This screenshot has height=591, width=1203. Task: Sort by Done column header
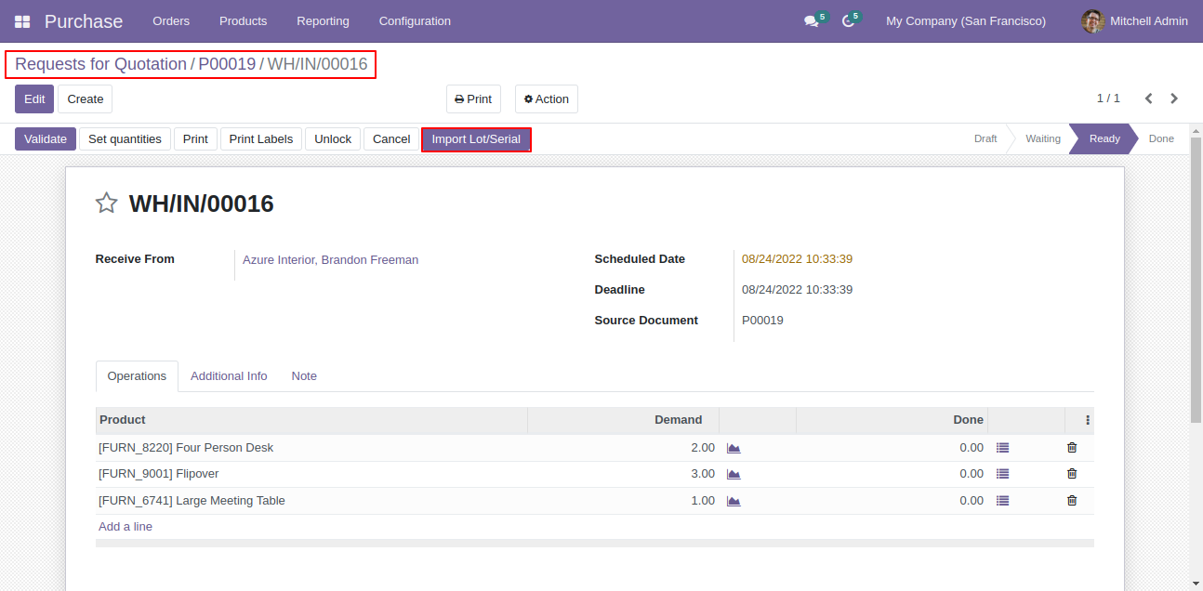pyautogui.click(x=892, y=420)
